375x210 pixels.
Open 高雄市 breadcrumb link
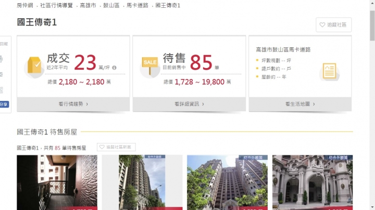point(88,6)
